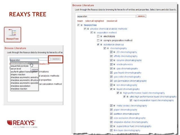Click the small panel Search button

click(56, 59)
